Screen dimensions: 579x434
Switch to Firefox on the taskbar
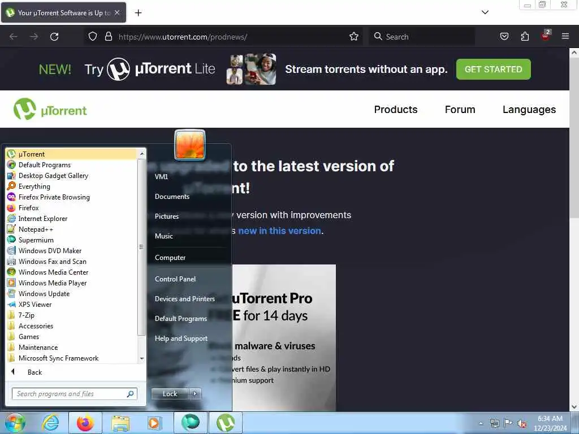[85, 423]
